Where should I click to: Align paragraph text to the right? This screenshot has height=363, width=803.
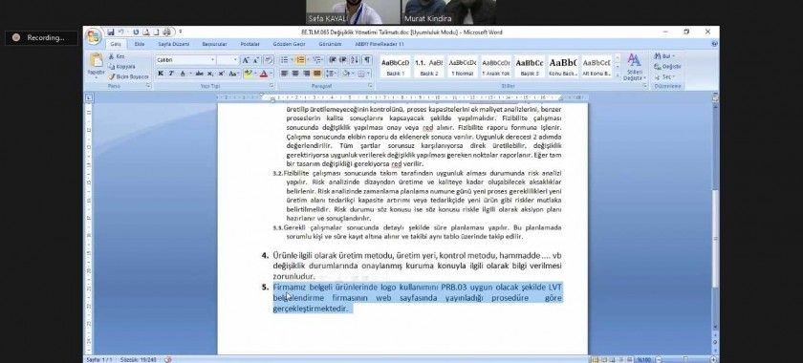pos(306,74)
